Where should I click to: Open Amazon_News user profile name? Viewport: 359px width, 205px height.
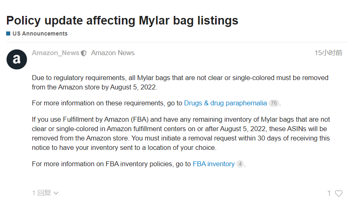coord(56,53)
